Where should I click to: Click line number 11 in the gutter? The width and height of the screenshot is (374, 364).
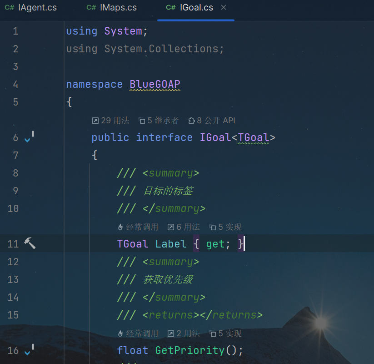13,244
